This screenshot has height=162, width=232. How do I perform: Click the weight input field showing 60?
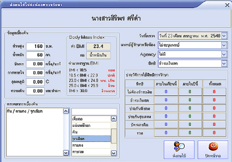35,55
